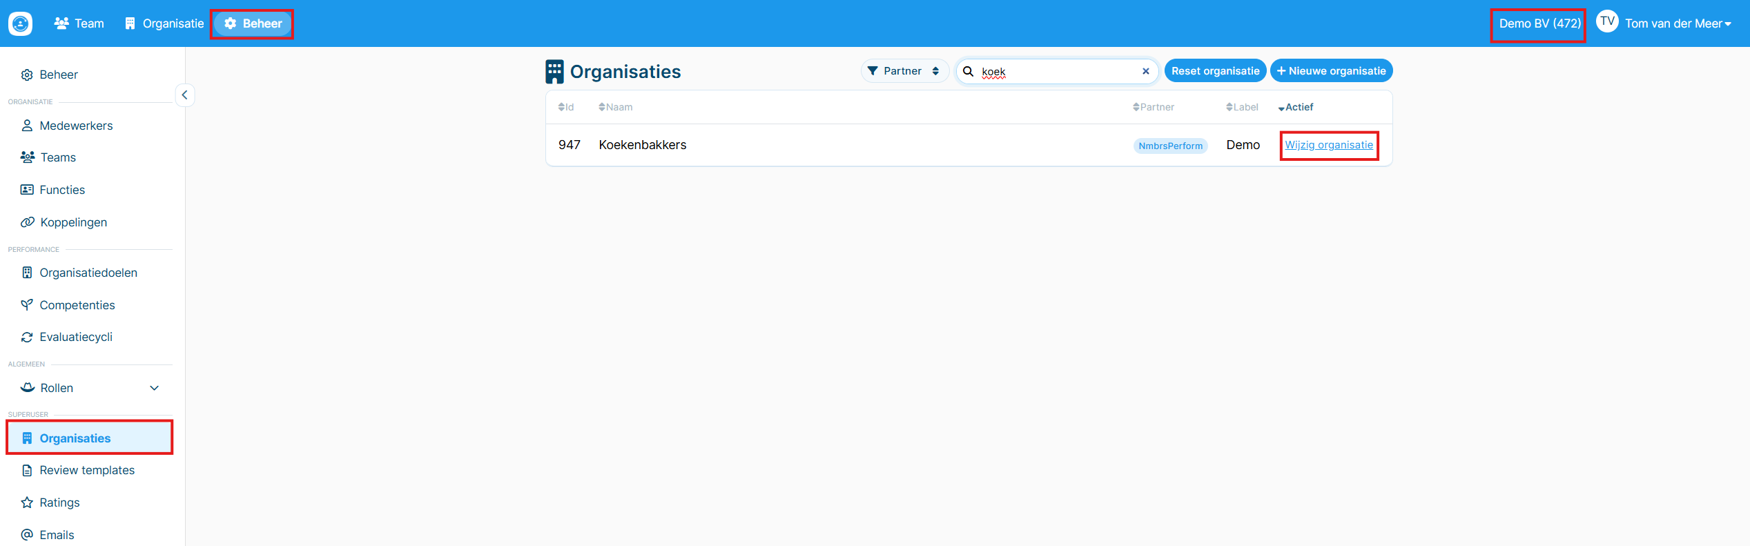
Task: Collapse the sidebar with the chevron button
Action: coord(184,95)
